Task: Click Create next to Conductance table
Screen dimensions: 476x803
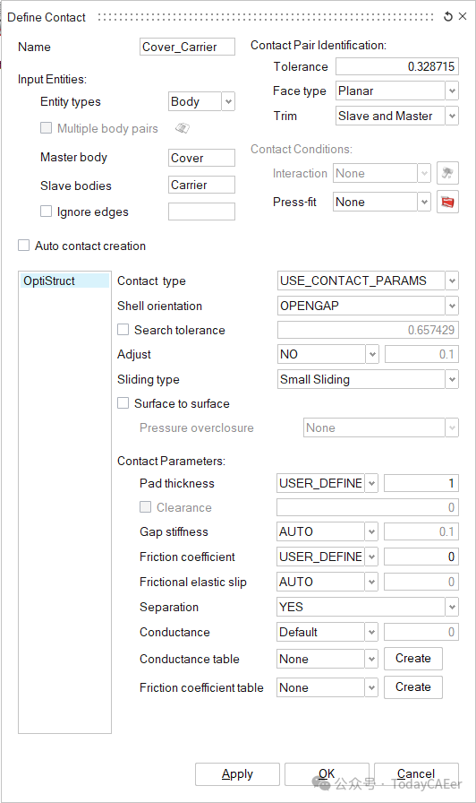Action: (413, 658)
